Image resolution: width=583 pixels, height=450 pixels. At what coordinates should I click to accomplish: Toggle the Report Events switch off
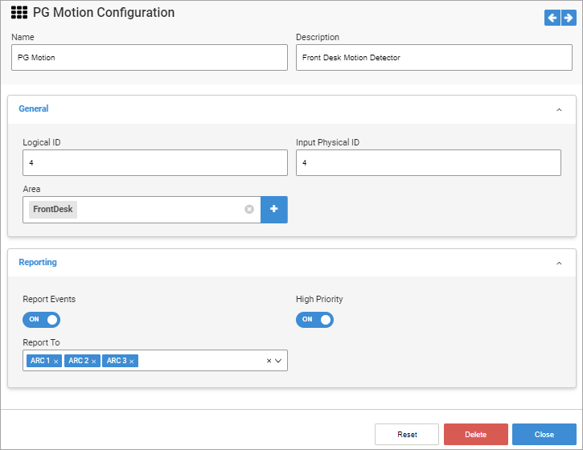[42, 319]
